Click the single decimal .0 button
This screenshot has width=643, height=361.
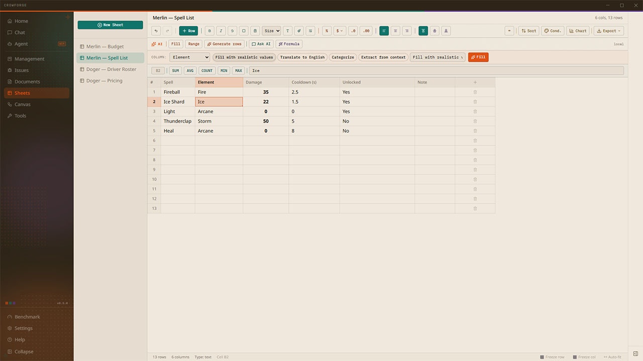pos(353,31)
